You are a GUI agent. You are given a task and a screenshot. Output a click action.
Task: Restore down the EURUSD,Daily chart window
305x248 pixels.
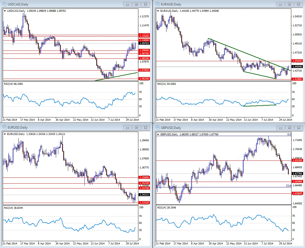(137, 128)
